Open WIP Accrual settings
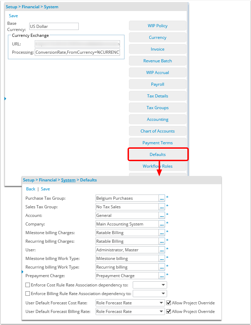Screen dimensions: 251x325 point(157,73)
